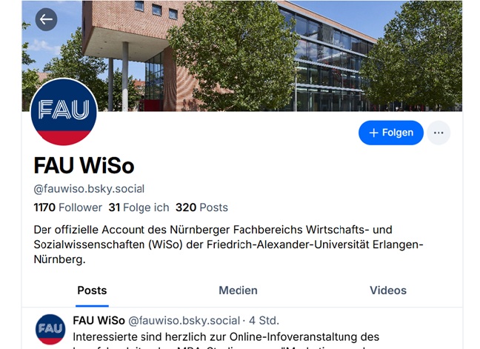Go back using the arrow icon
The image size is (480, 349).
pyautogui.click(x=46, y=19)
